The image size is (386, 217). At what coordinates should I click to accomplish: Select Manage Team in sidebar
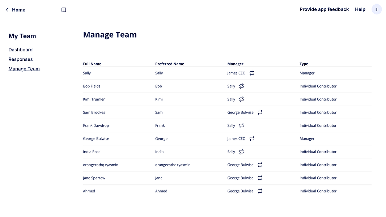pos(24,69)
